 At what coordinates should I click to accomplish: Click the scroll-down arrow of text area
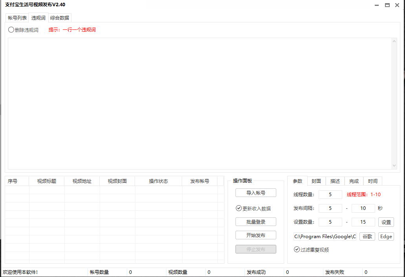[x=394, y=166]
